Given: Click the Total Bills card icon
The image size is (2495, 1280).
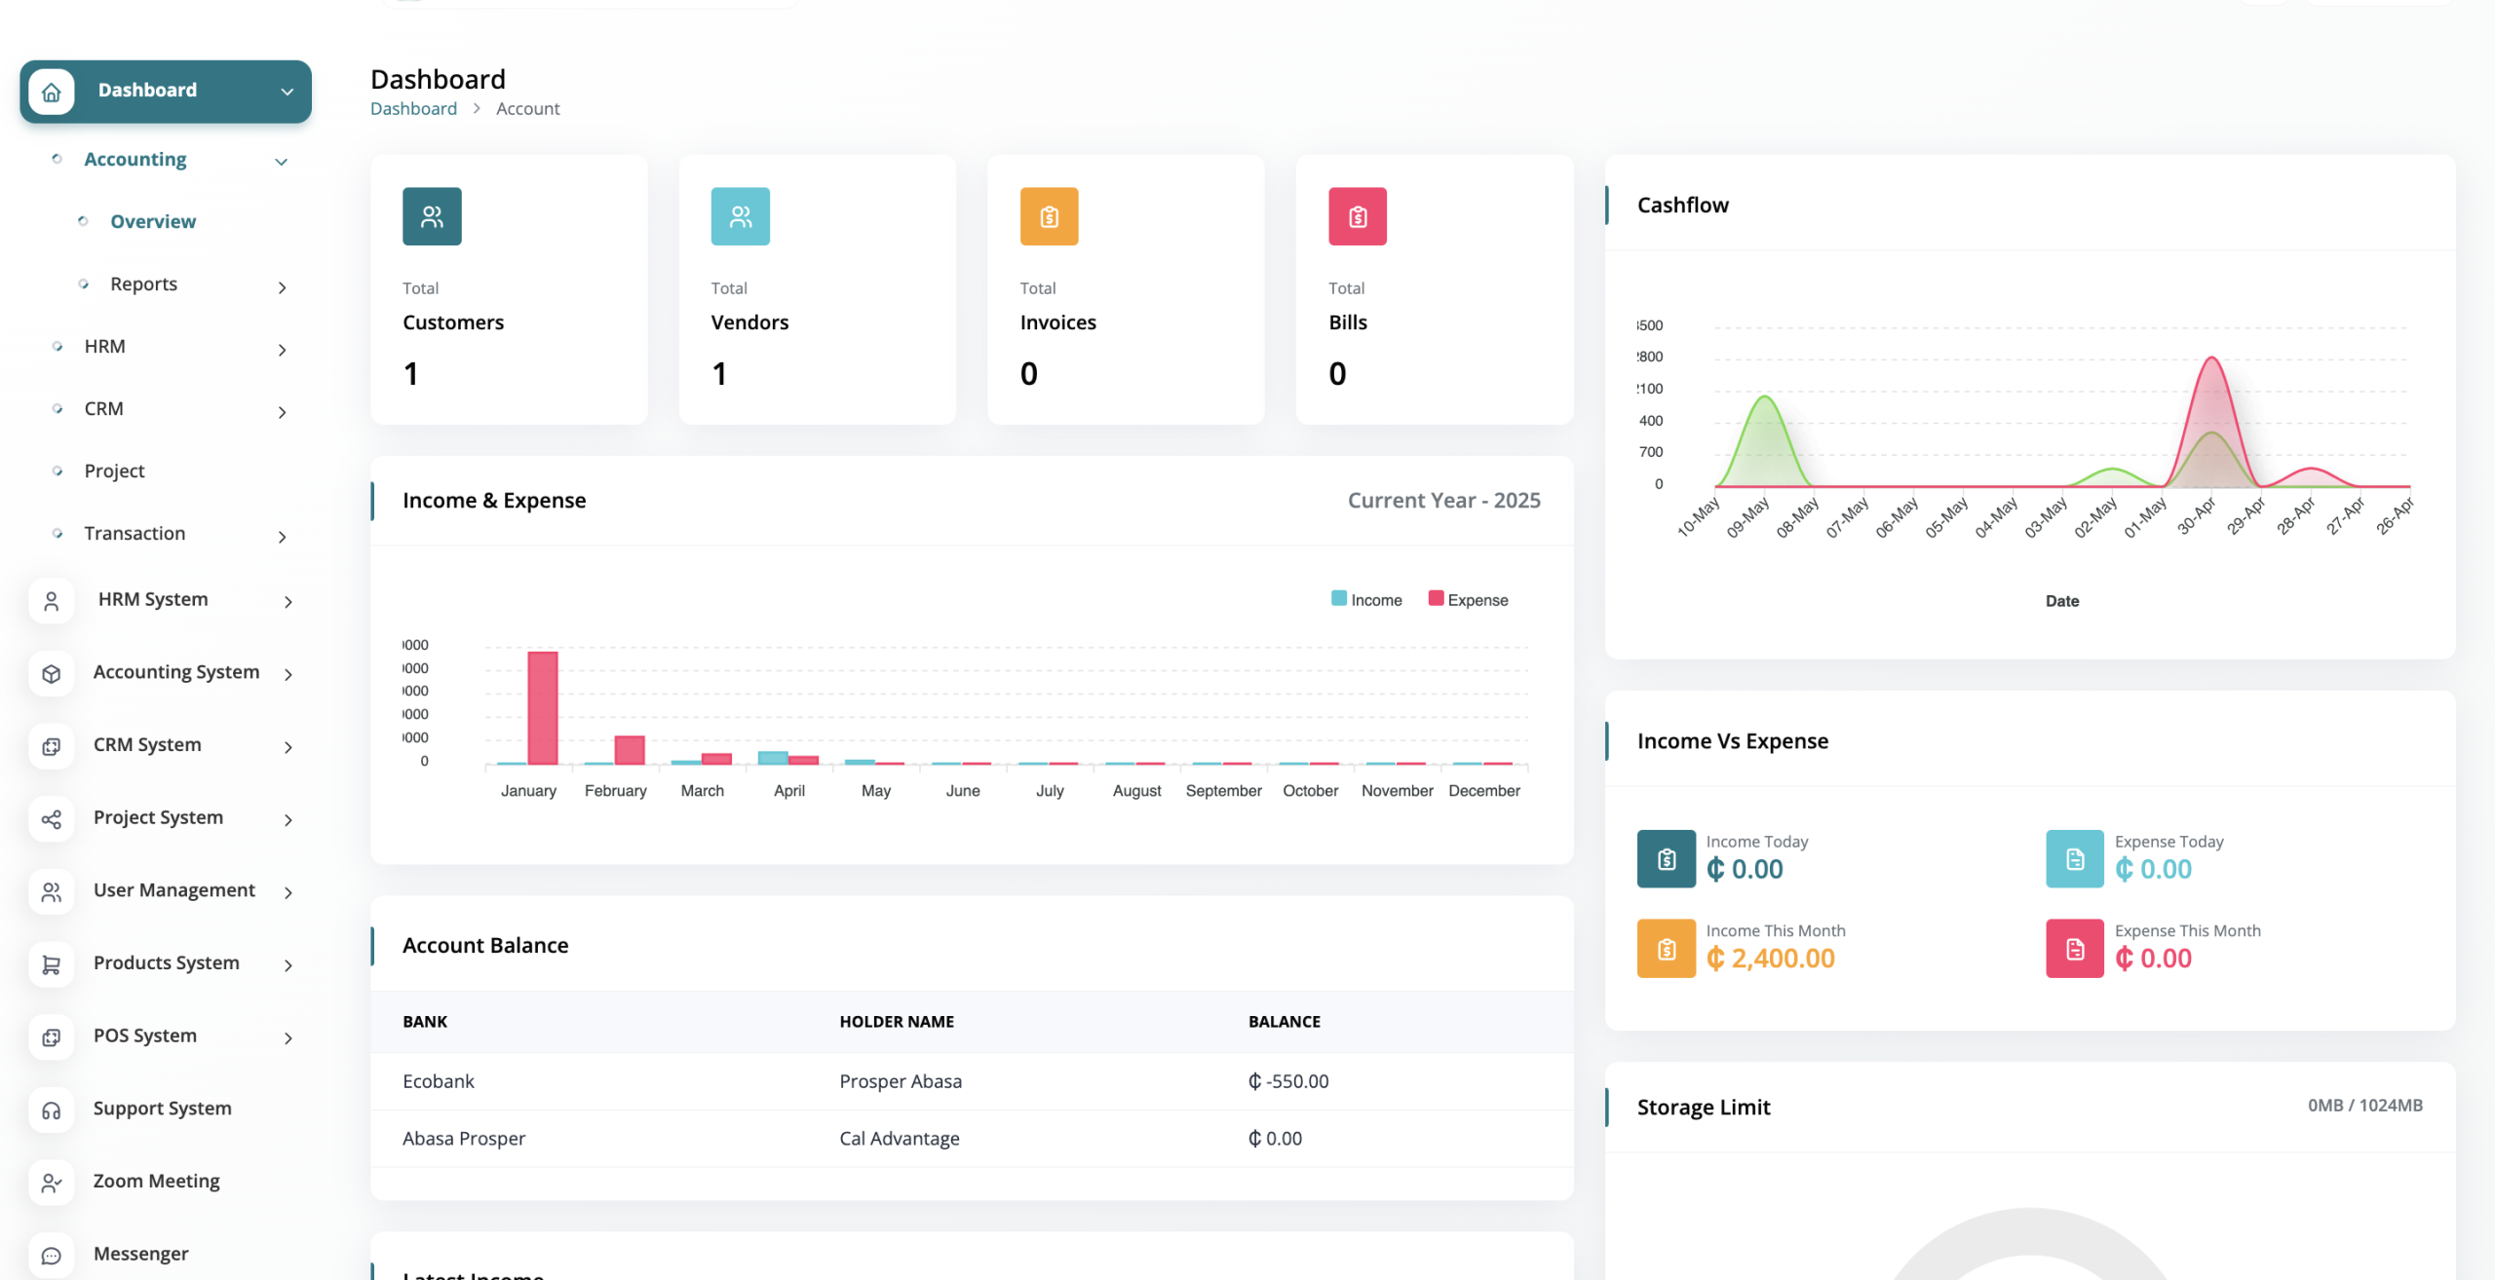Looking at the screenshot, I should 1358,216.
